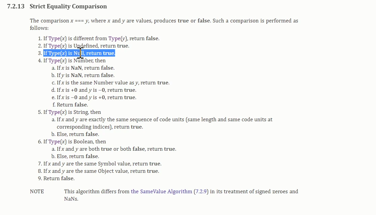Click Type(x) link in the highlighted Null step
Screen dimensions: 376x215
coord(57,53)
